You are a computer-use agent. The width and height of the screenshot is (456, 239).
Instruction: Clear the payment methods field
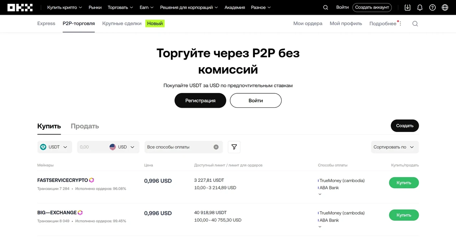tap(216, 147)
